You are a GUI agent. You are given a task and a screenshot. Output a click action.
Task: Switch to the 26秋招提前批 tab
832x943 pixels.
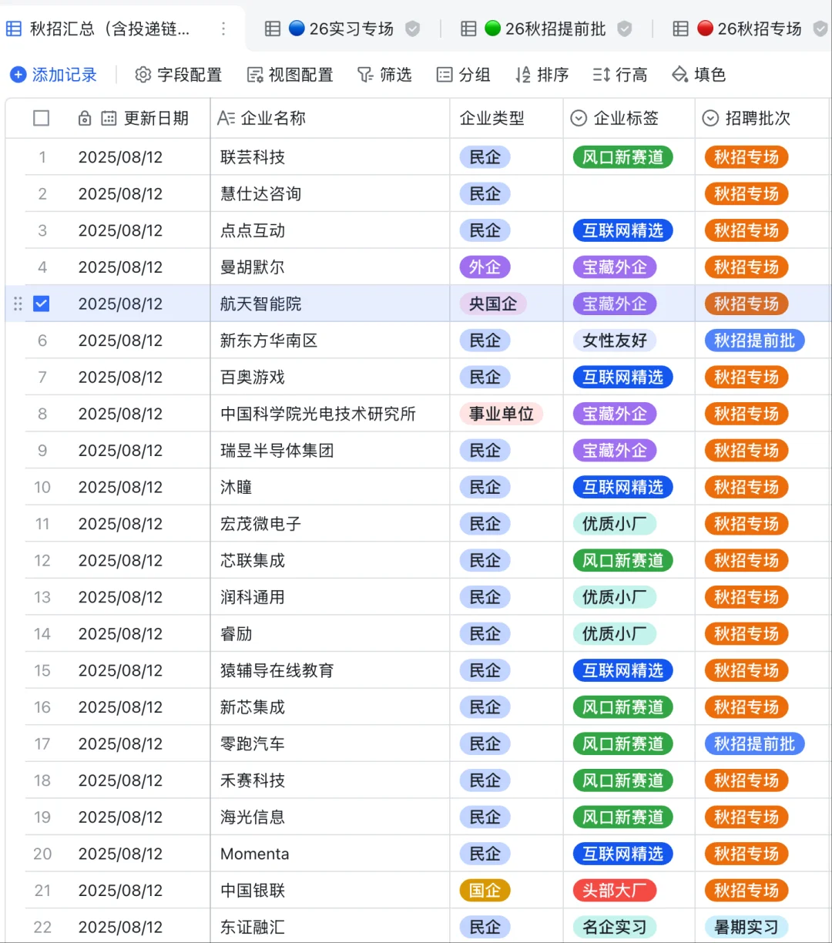pos(555,29)
